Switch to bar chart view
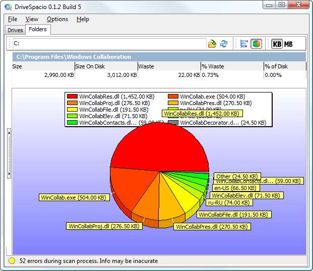Image resolution: width=313 pixels, height=271 pixels. (244, 44)
